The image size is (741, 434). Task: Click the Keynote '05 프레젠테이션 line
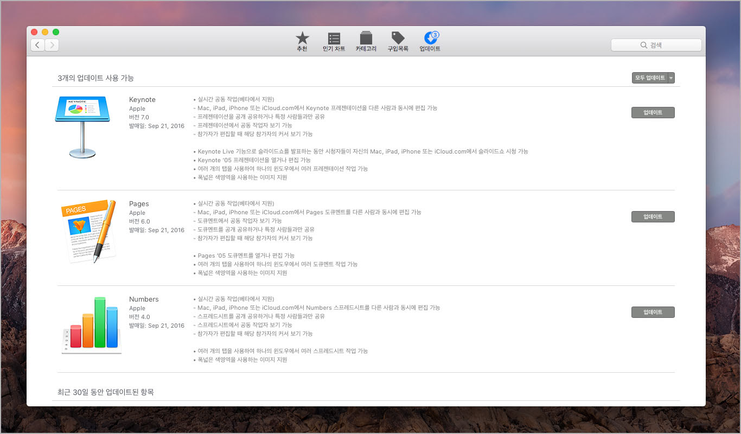[252, 160]
